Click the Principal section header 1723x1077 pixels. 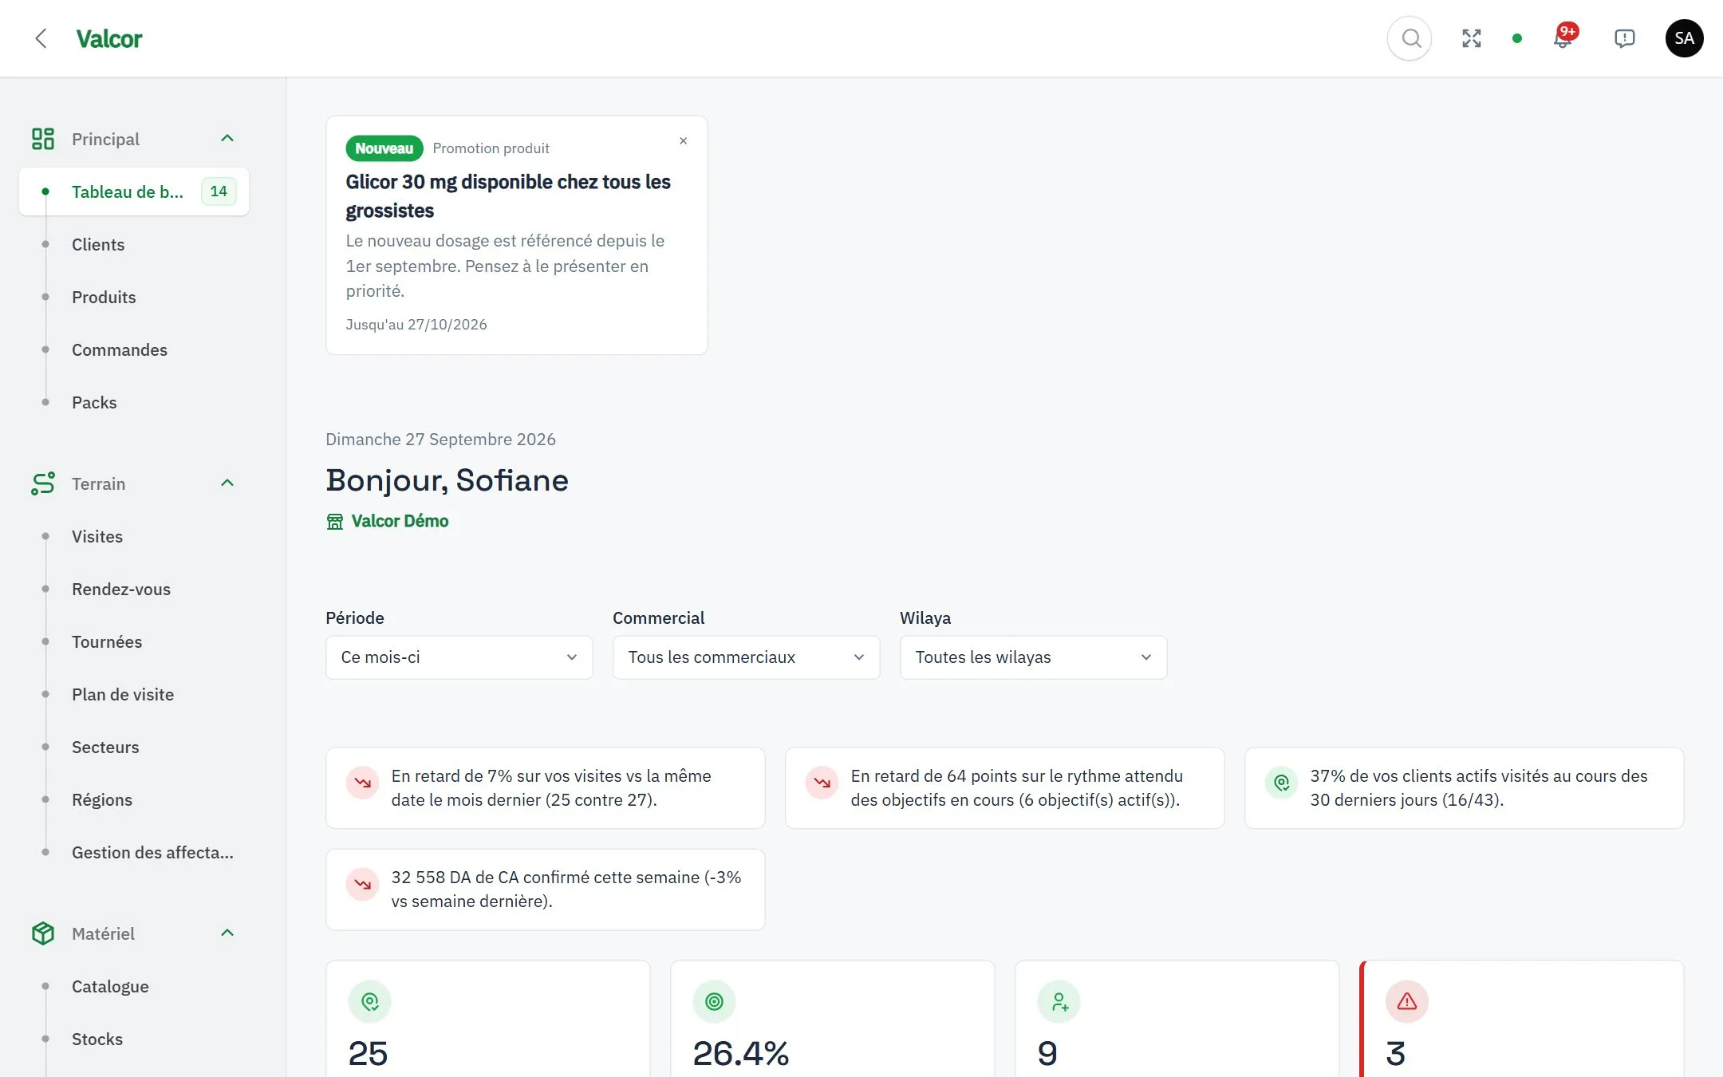[x=134, y=139]
